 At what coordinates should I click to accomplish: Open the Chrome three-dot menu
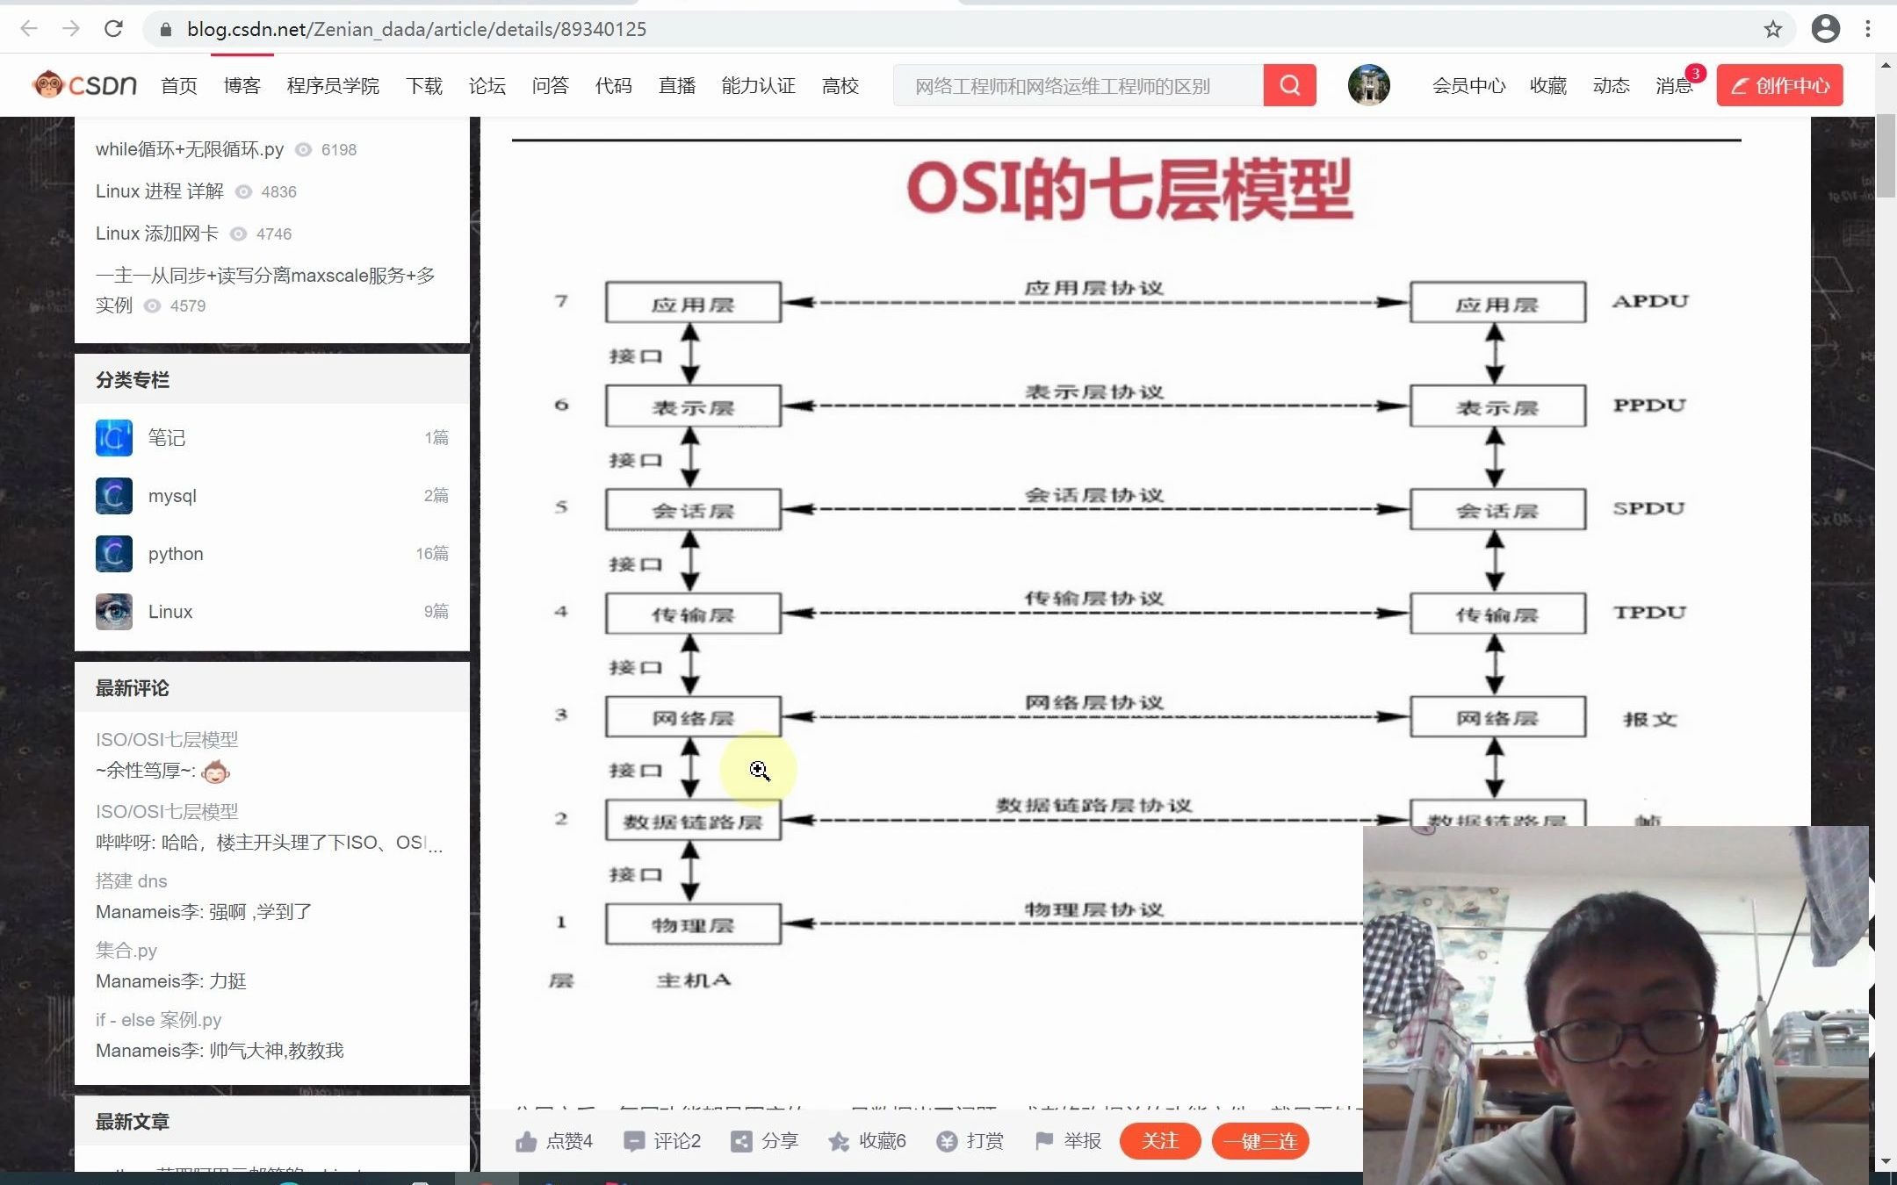[1868, 29]
